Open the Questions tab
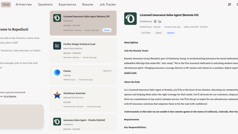Screen dimensions: 238x134 tap(45, 5)
